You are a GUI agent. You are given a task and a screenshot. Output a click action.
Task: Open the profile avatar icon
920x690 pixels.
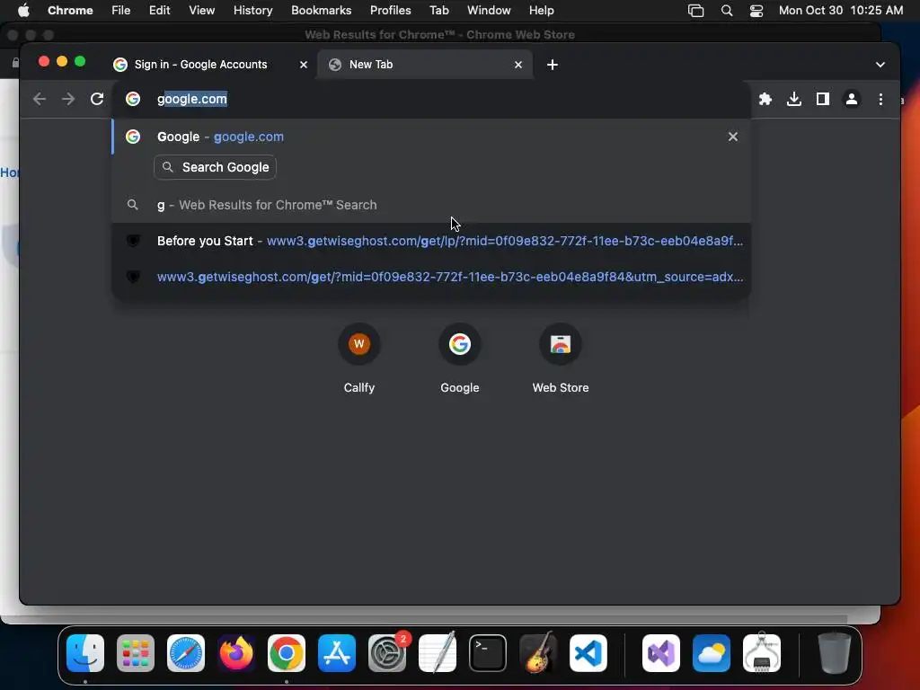(x=852, y=99)
